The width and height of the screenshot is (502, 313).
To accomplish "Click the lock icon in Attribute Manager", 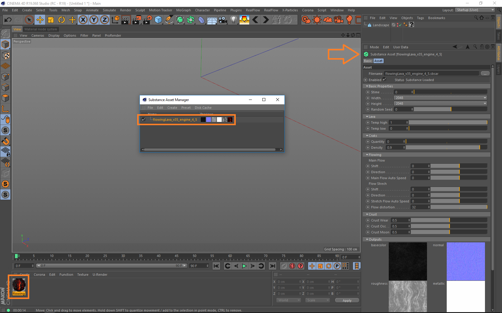I will tap(482, 47).
